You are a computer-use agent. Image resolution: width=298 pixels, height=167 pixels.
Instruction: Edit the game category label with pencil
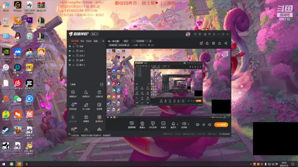(119, 45)
